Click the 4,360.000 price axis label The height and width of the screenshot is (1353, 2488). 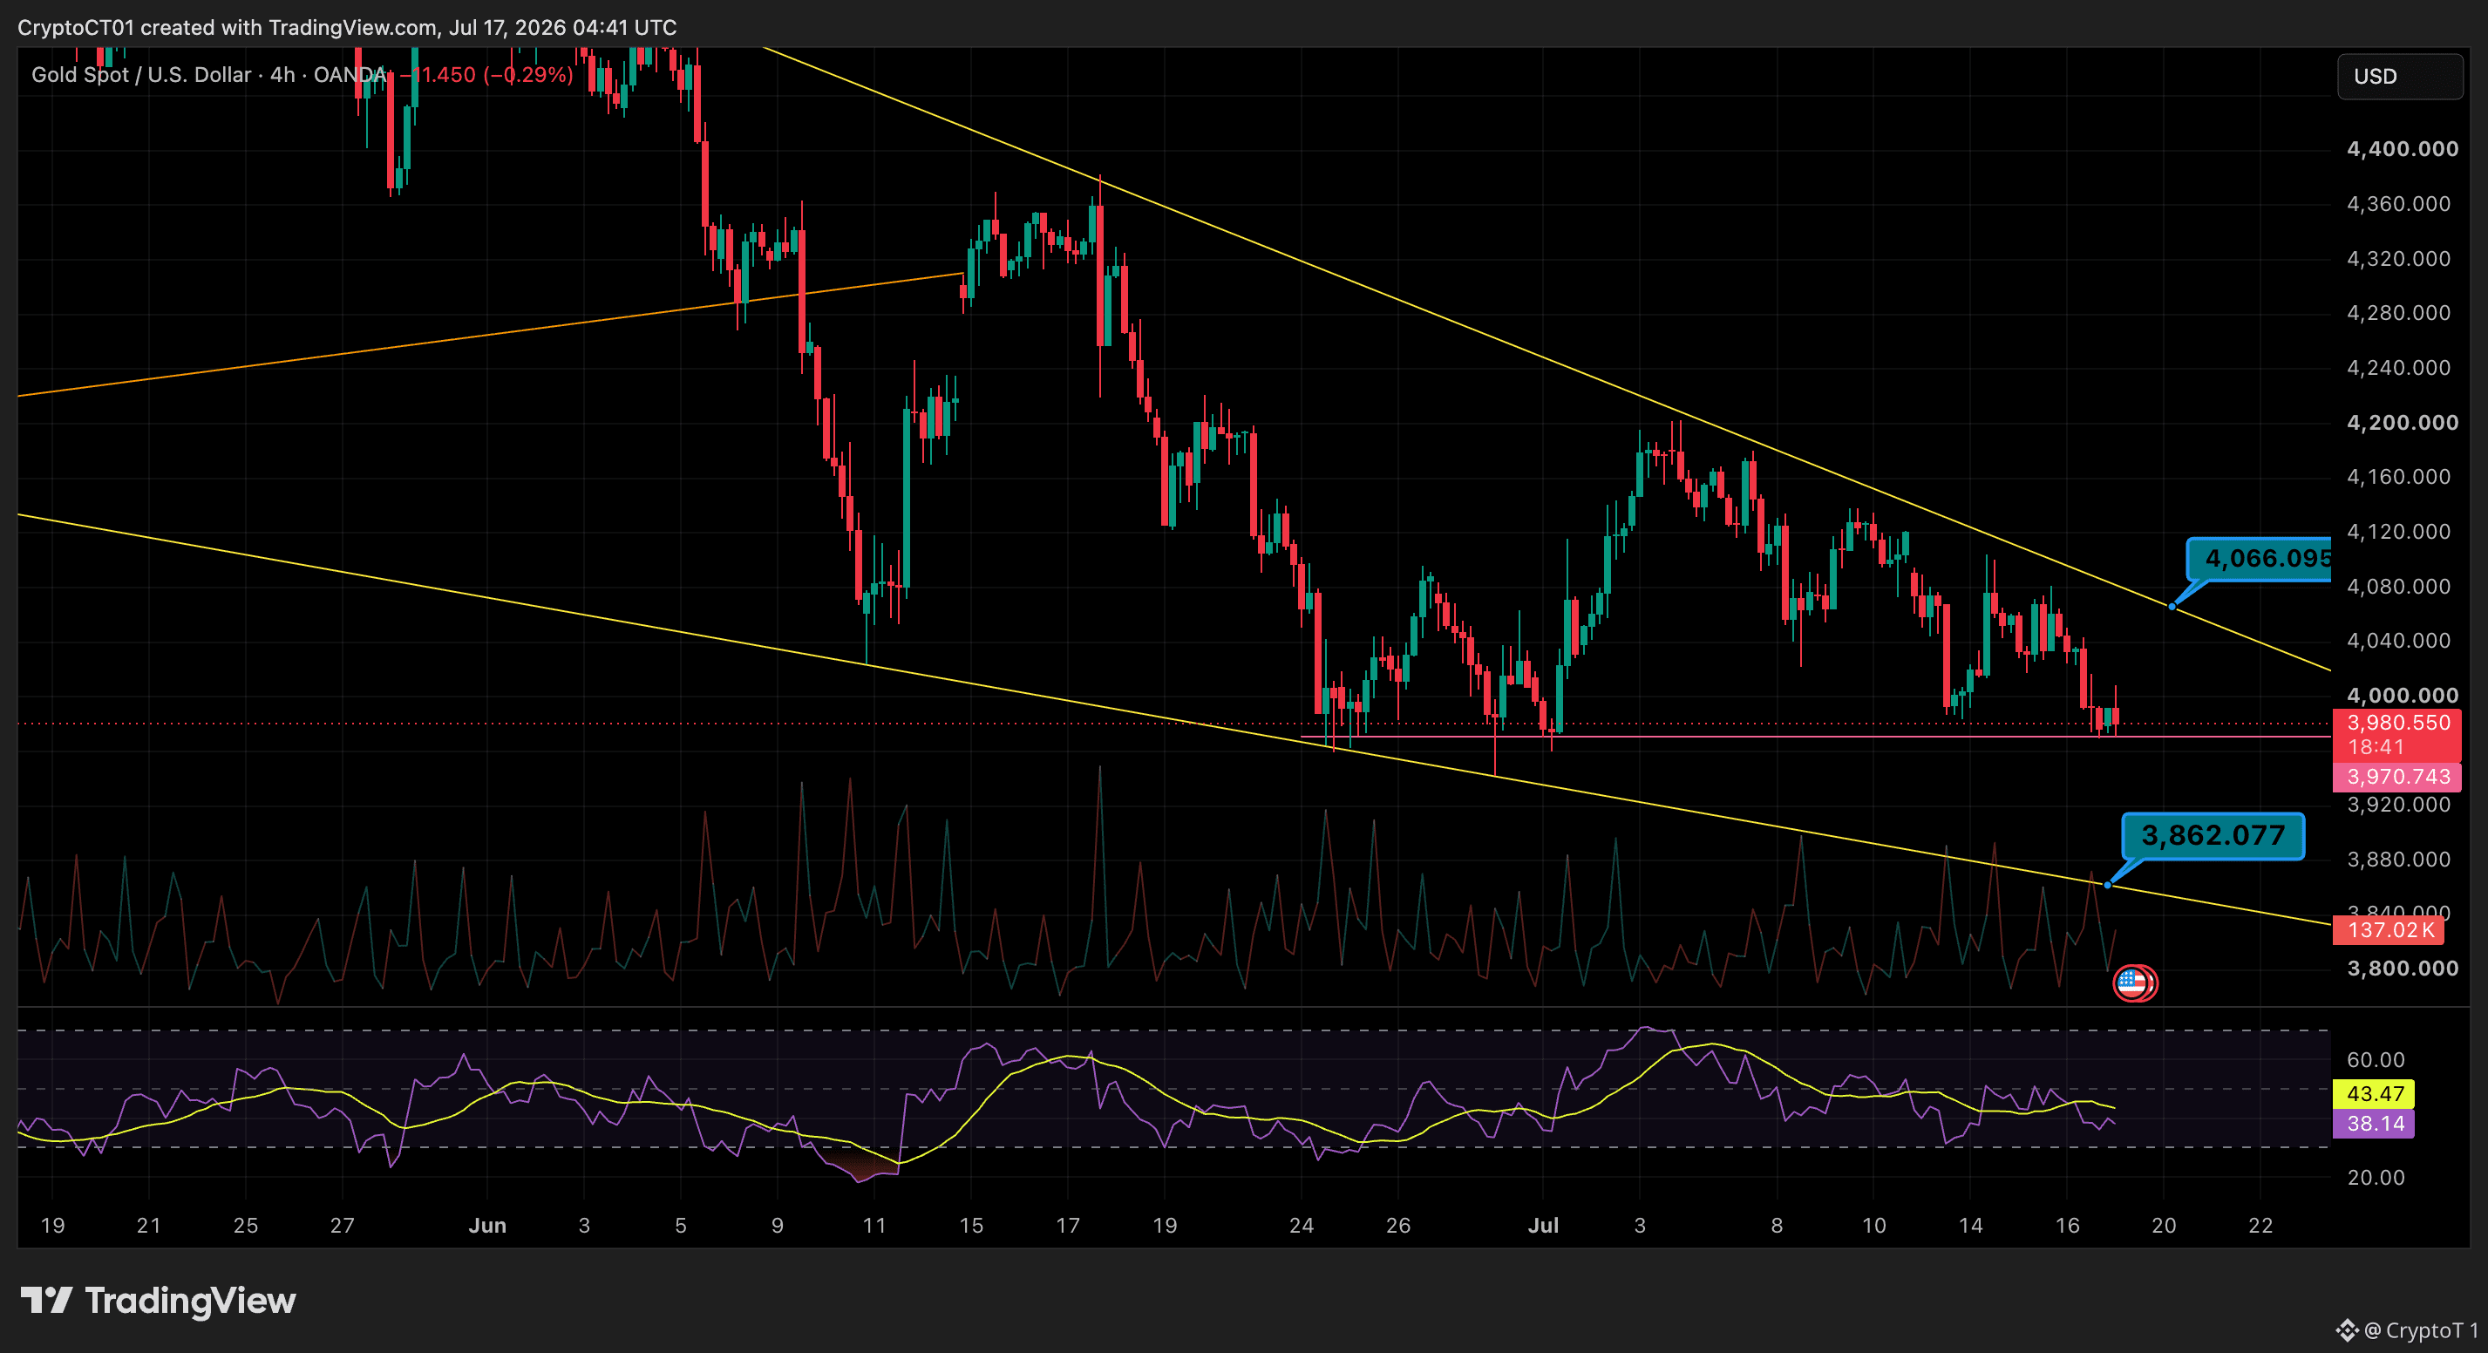2399,204
